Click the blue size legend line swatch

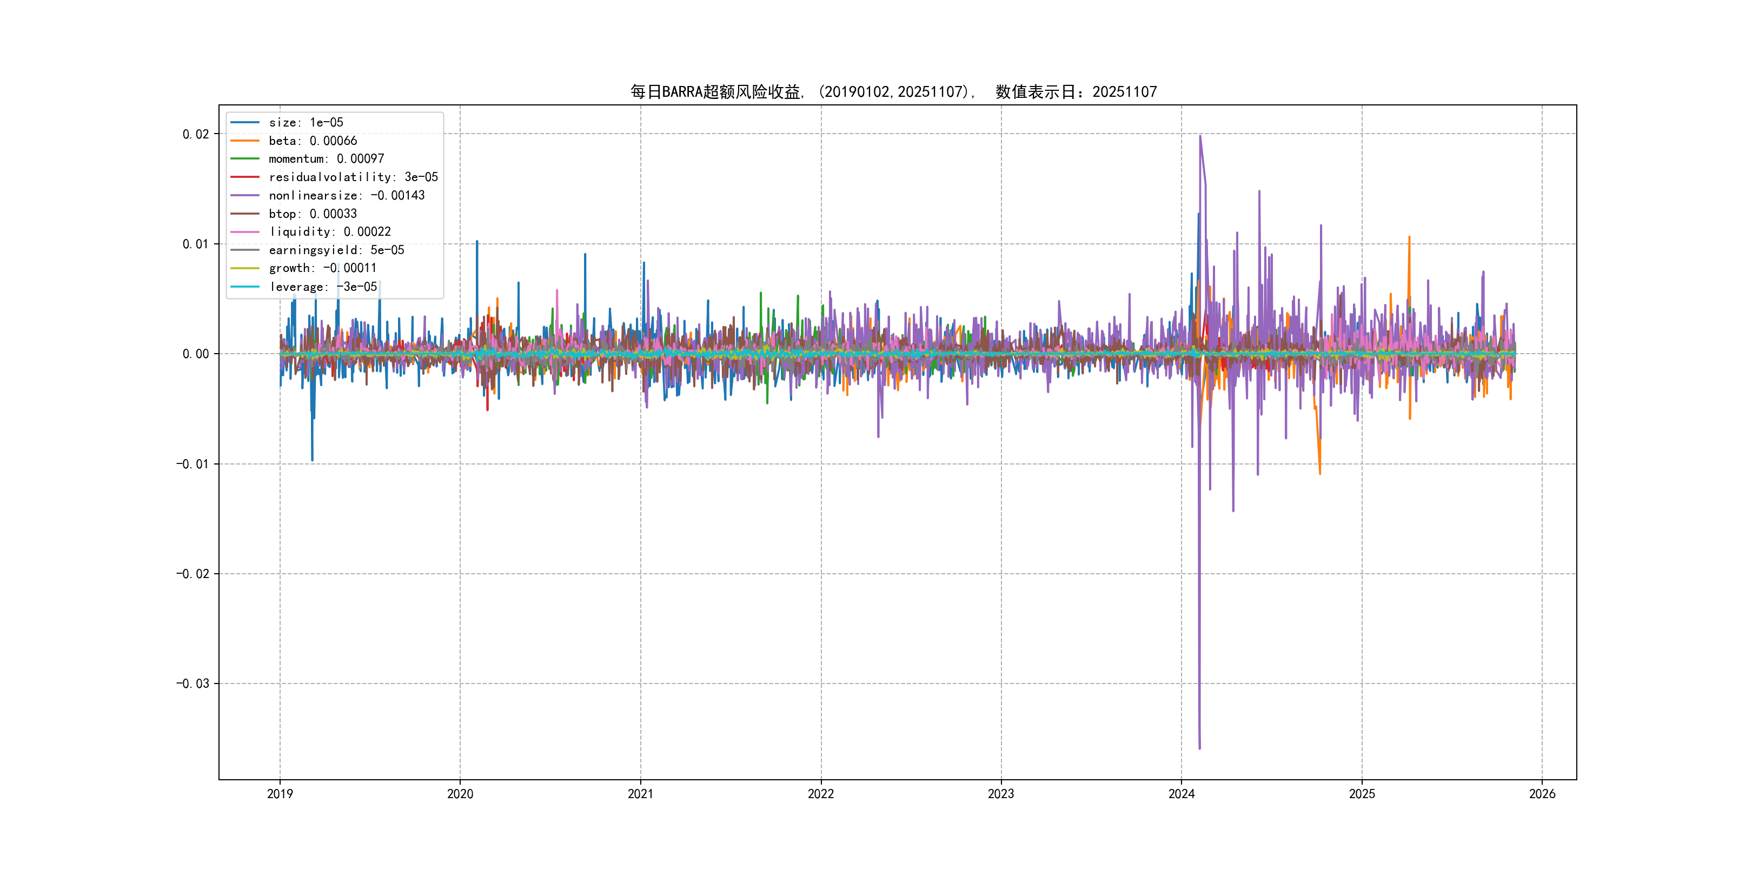pyautogui.click(x=245, y=122)
